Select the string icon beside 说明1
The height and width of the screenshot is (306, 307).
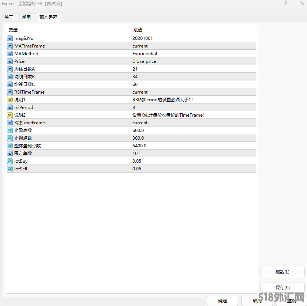pyautogui.click(x=10, y=100)
